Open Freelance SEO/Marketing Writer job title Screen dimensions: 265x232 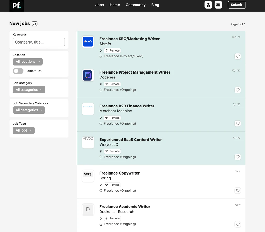[129, 39]
